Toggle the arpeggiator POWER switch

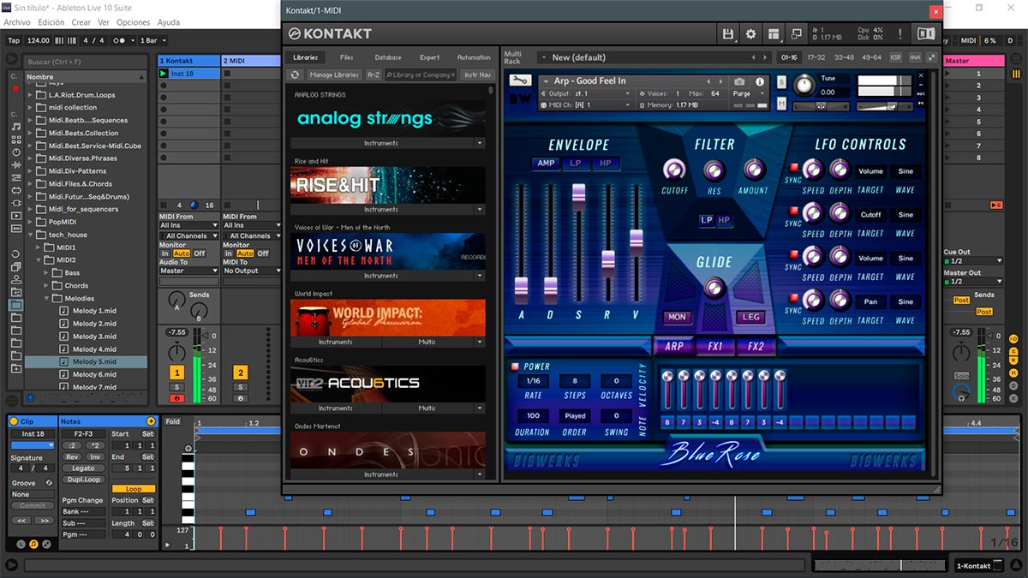pos(516,366)
